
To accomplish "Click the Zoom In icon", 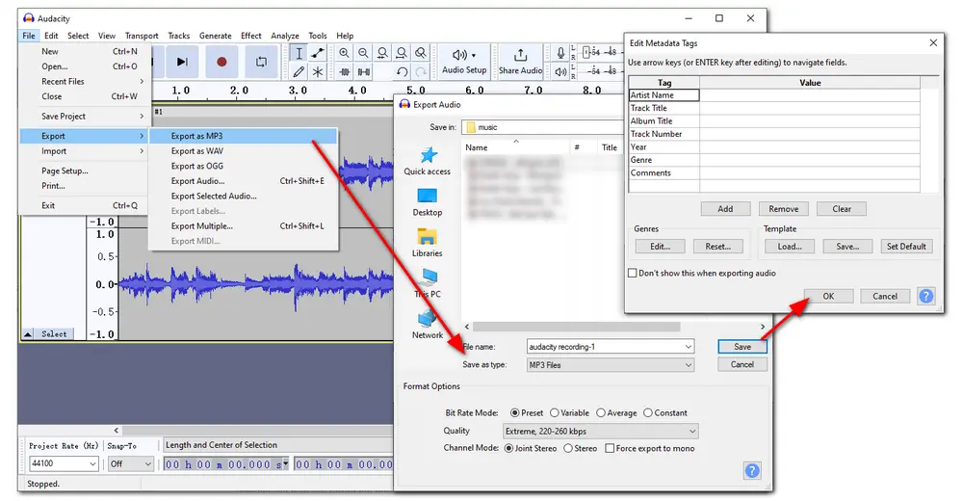I will [345, 53].
